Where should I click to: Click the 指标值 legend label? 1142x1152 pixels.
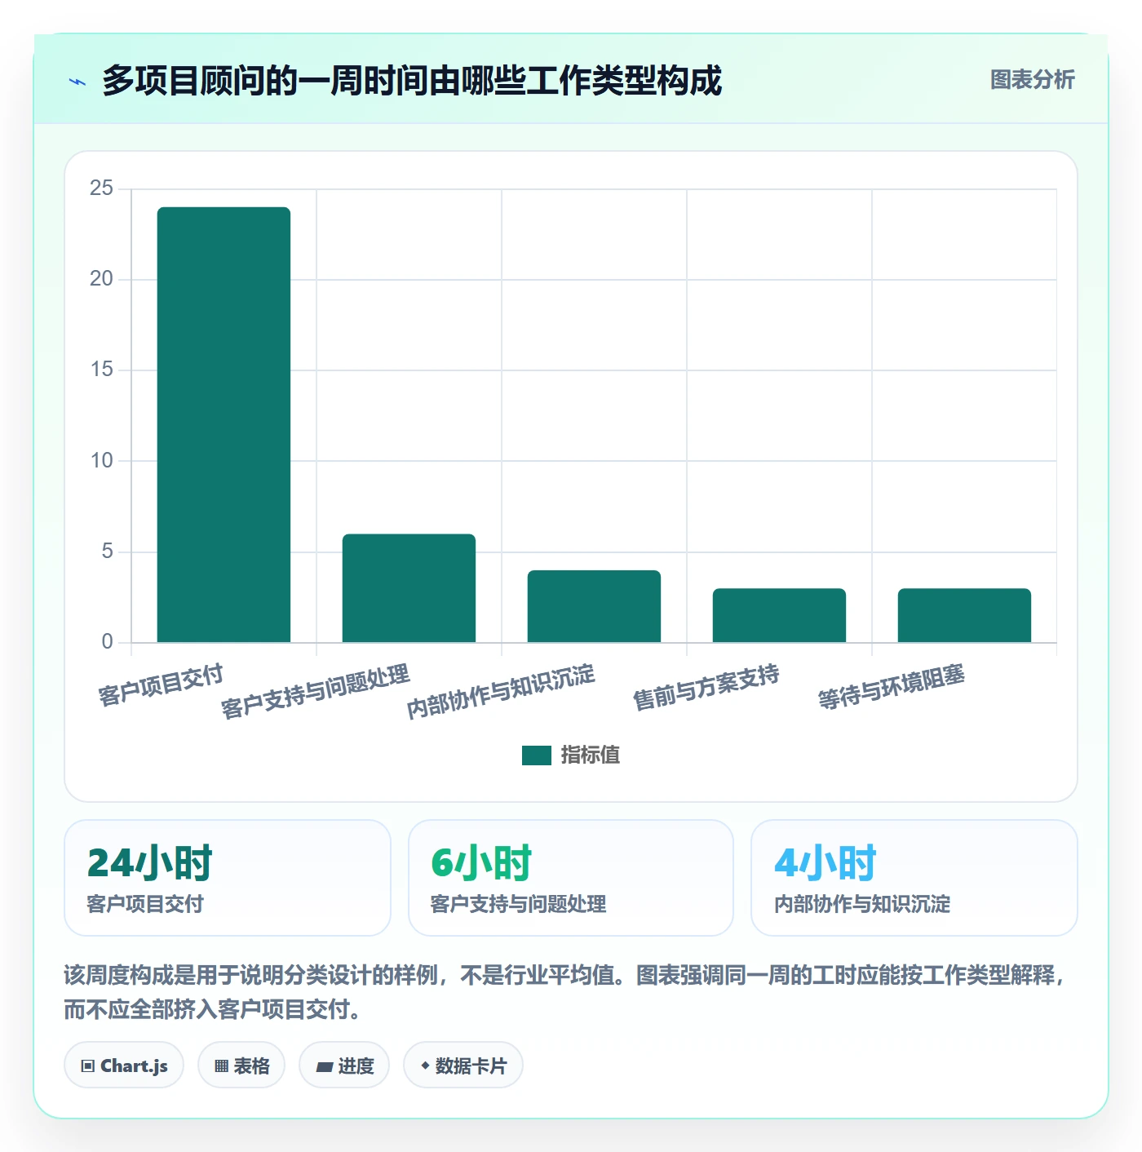tap(591, 755)
